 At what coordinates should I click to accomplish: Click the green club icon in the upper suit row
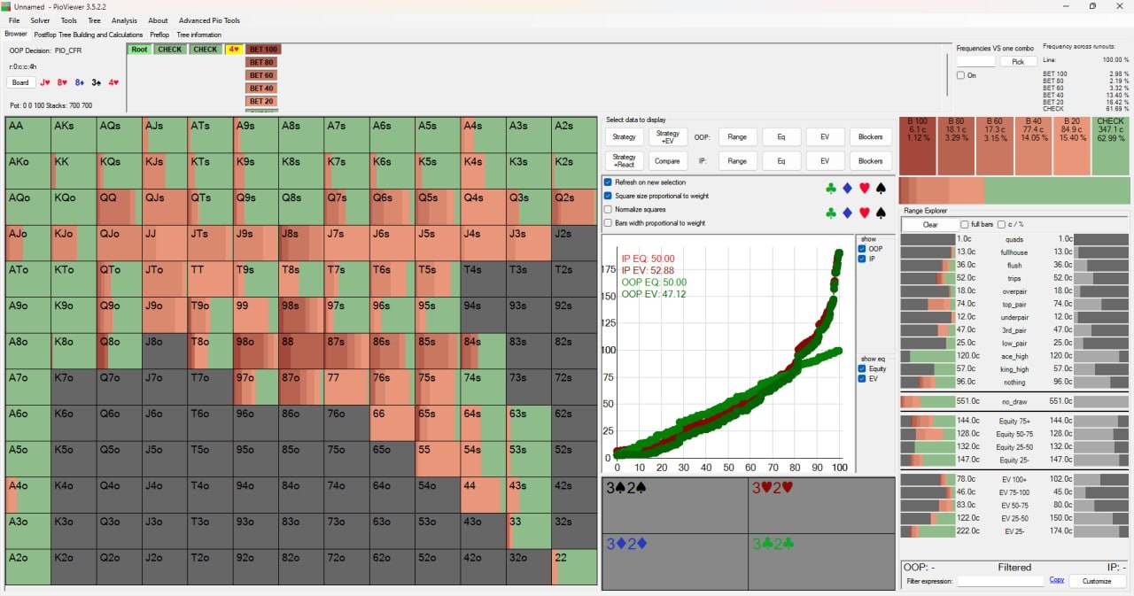830,188
